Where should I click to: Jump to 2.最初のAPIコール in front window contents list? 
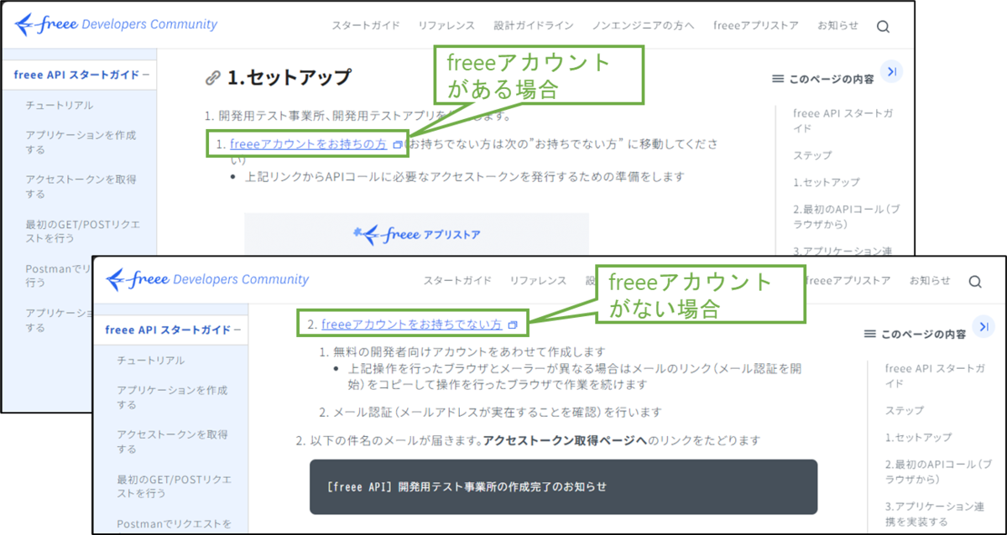coord(938,471)
